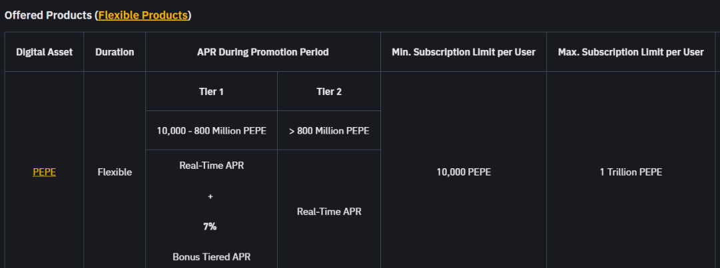Select the Tier 2 cell
Viewport: 720px width, 268px height.
329,92
